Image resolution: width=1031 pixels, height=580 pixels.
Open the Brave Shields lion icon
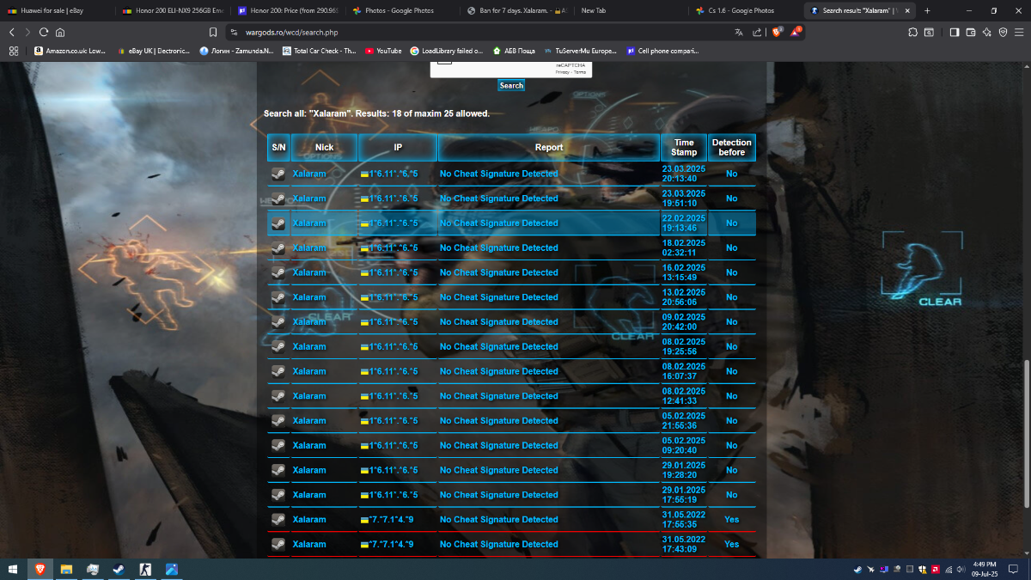pos(776,32)
